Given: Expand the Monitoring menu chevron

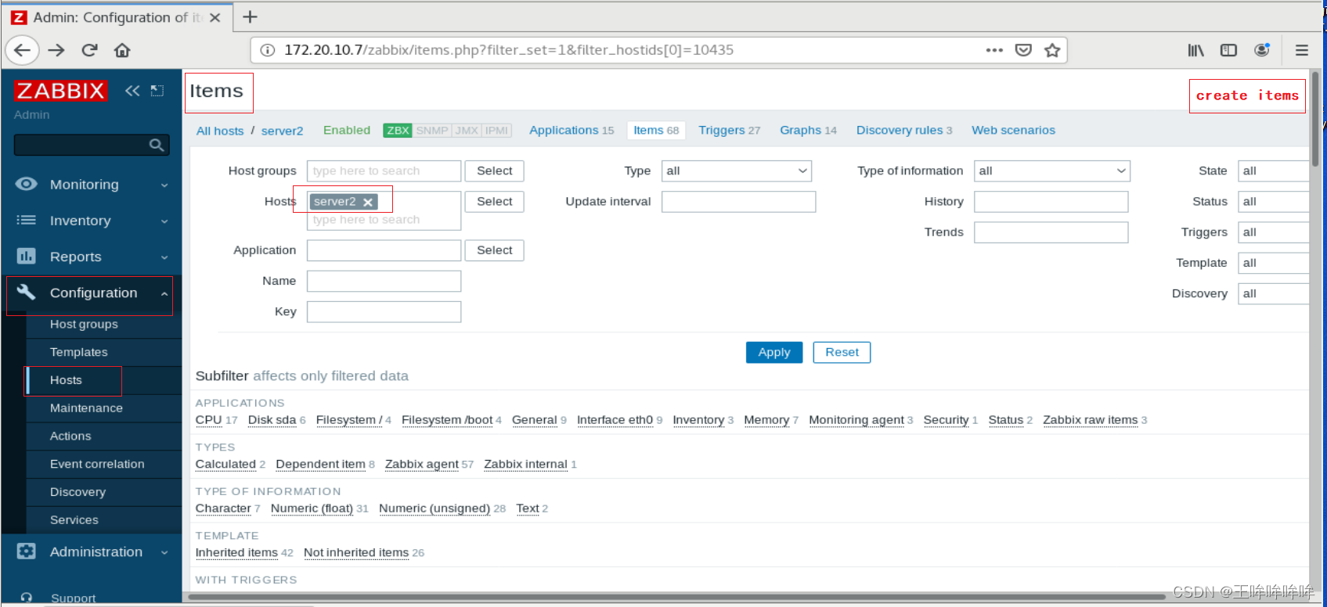Looking at the screenshot, I should click(164, 185).
